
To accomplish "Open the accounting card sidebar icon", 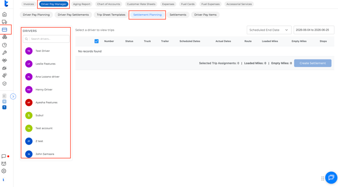I will coord(5,30).
